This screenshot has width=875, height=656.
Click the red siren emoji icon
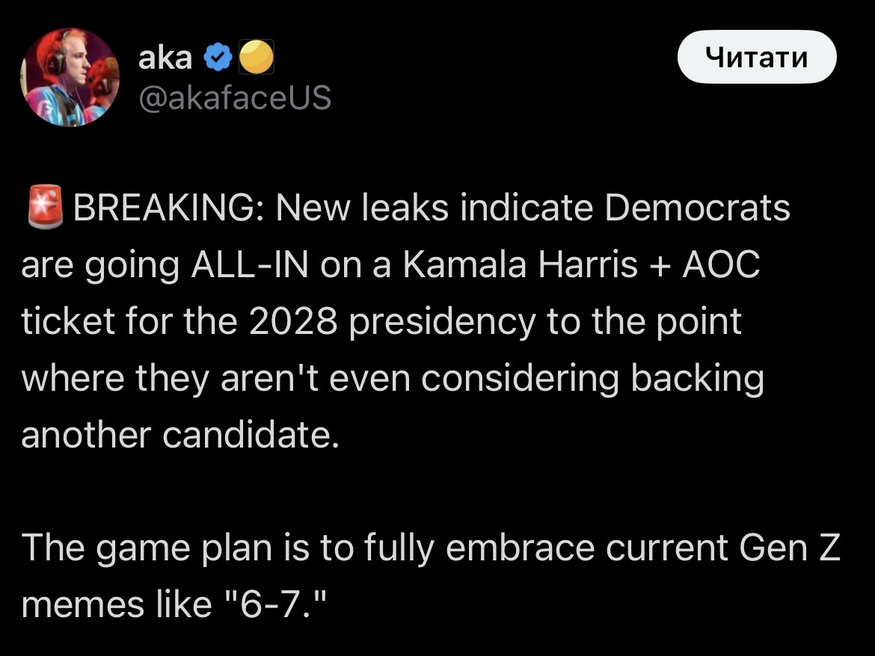click(44, 208)
